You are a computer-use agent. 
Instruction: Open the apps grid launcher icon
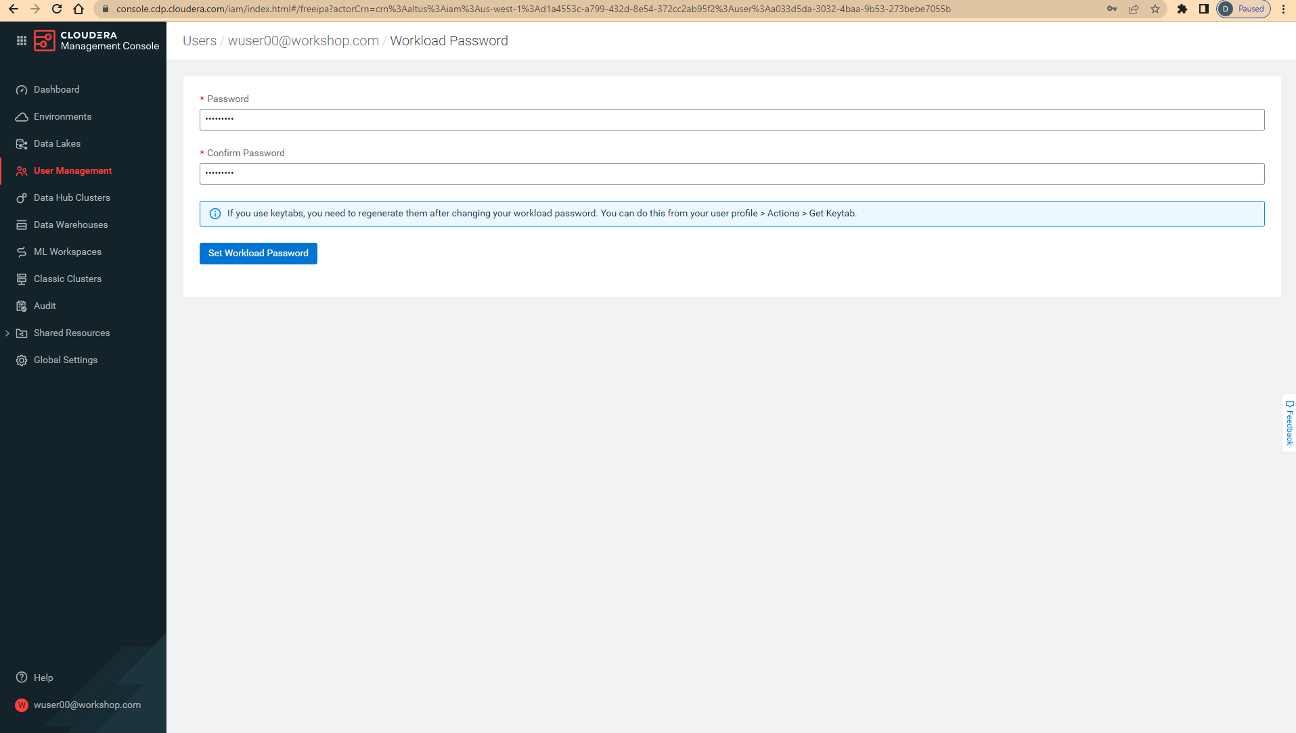tap(22, 41)
